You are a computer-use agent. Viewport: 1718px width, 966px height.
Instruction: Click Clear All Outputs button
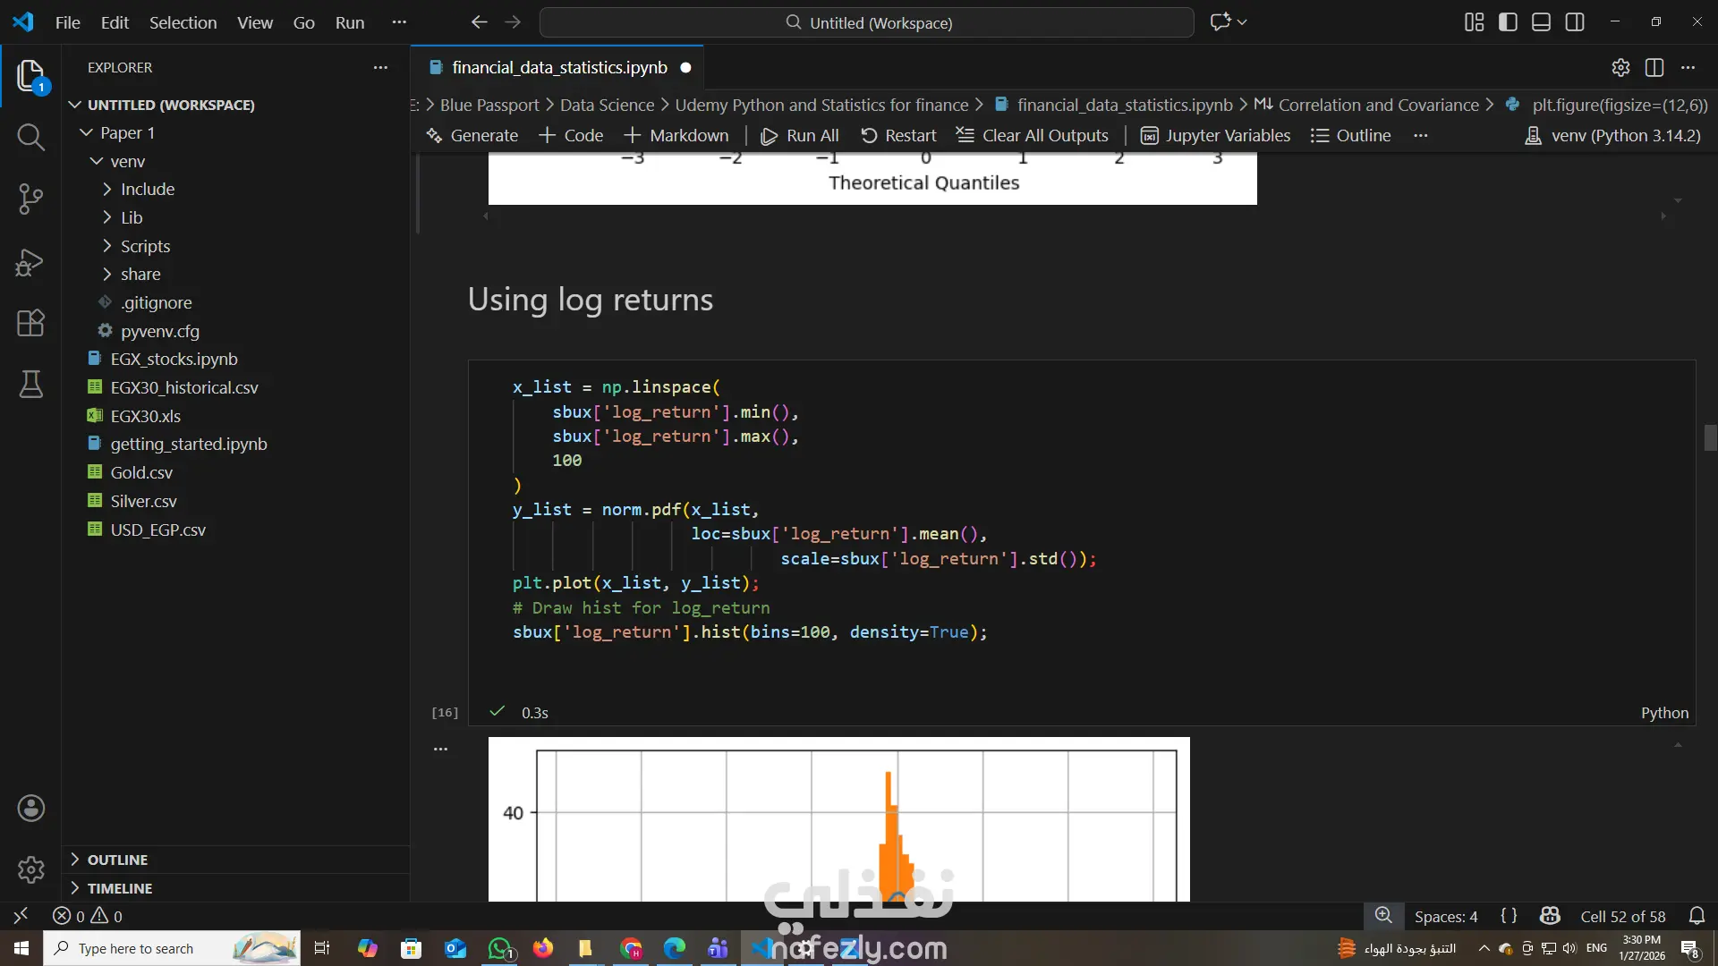tap(1032, 136)
